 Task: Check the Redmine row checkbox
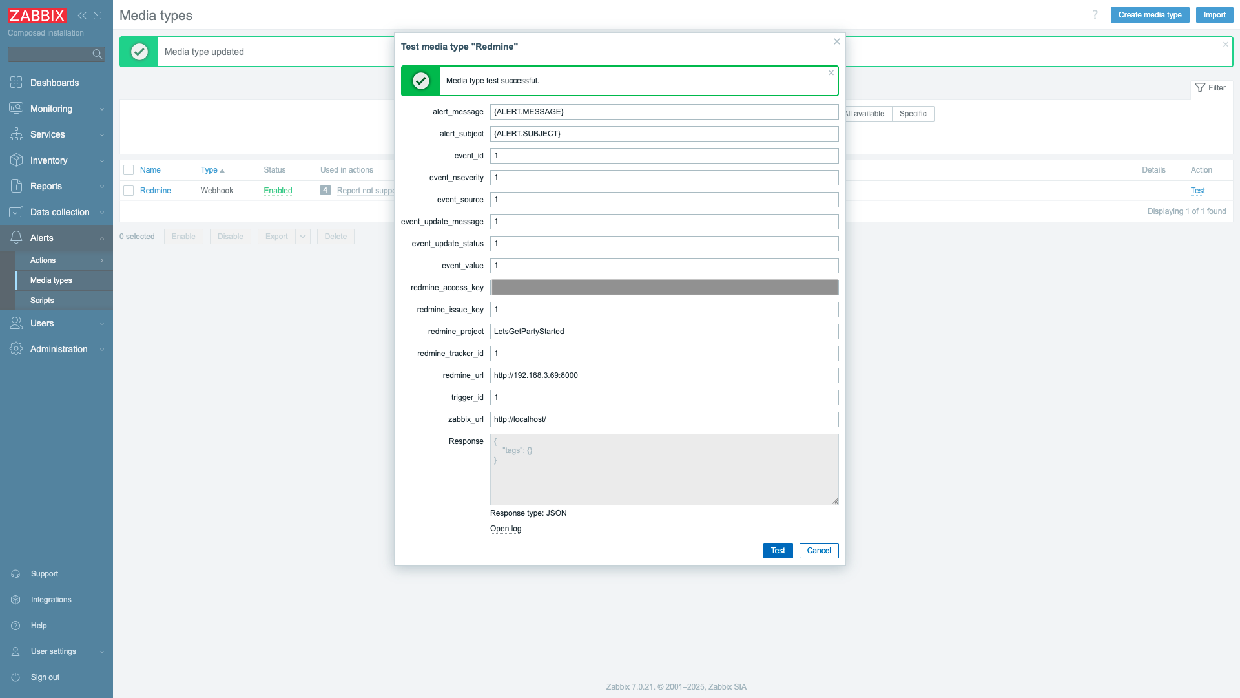pos(129,191)
